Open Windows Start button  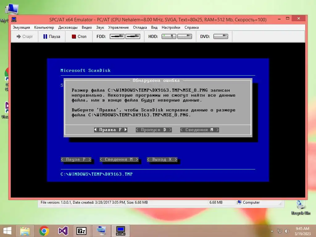pyautogui.click(x=7, y=231)
